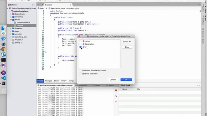Click the Dependencies folder icon

pyautogui.click(x=13, y=14)
